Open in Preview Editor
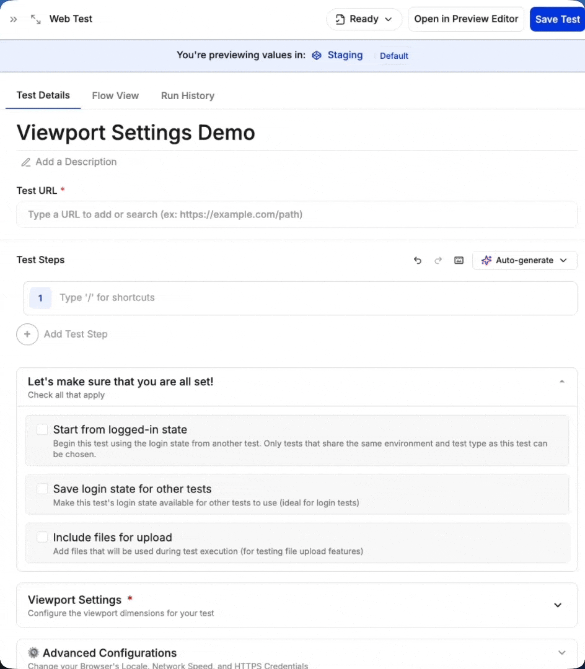 pyautogui.click(x=465, y=19)
